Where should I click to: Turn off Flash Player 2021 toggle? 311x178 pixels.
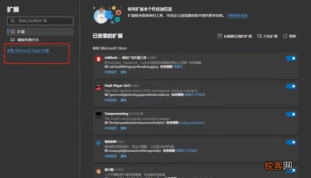[x=291, y=86]
